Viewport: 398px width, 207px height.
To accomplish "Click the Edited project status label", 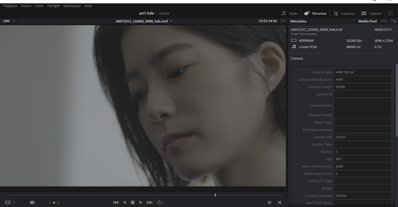I will coord(164,13).
